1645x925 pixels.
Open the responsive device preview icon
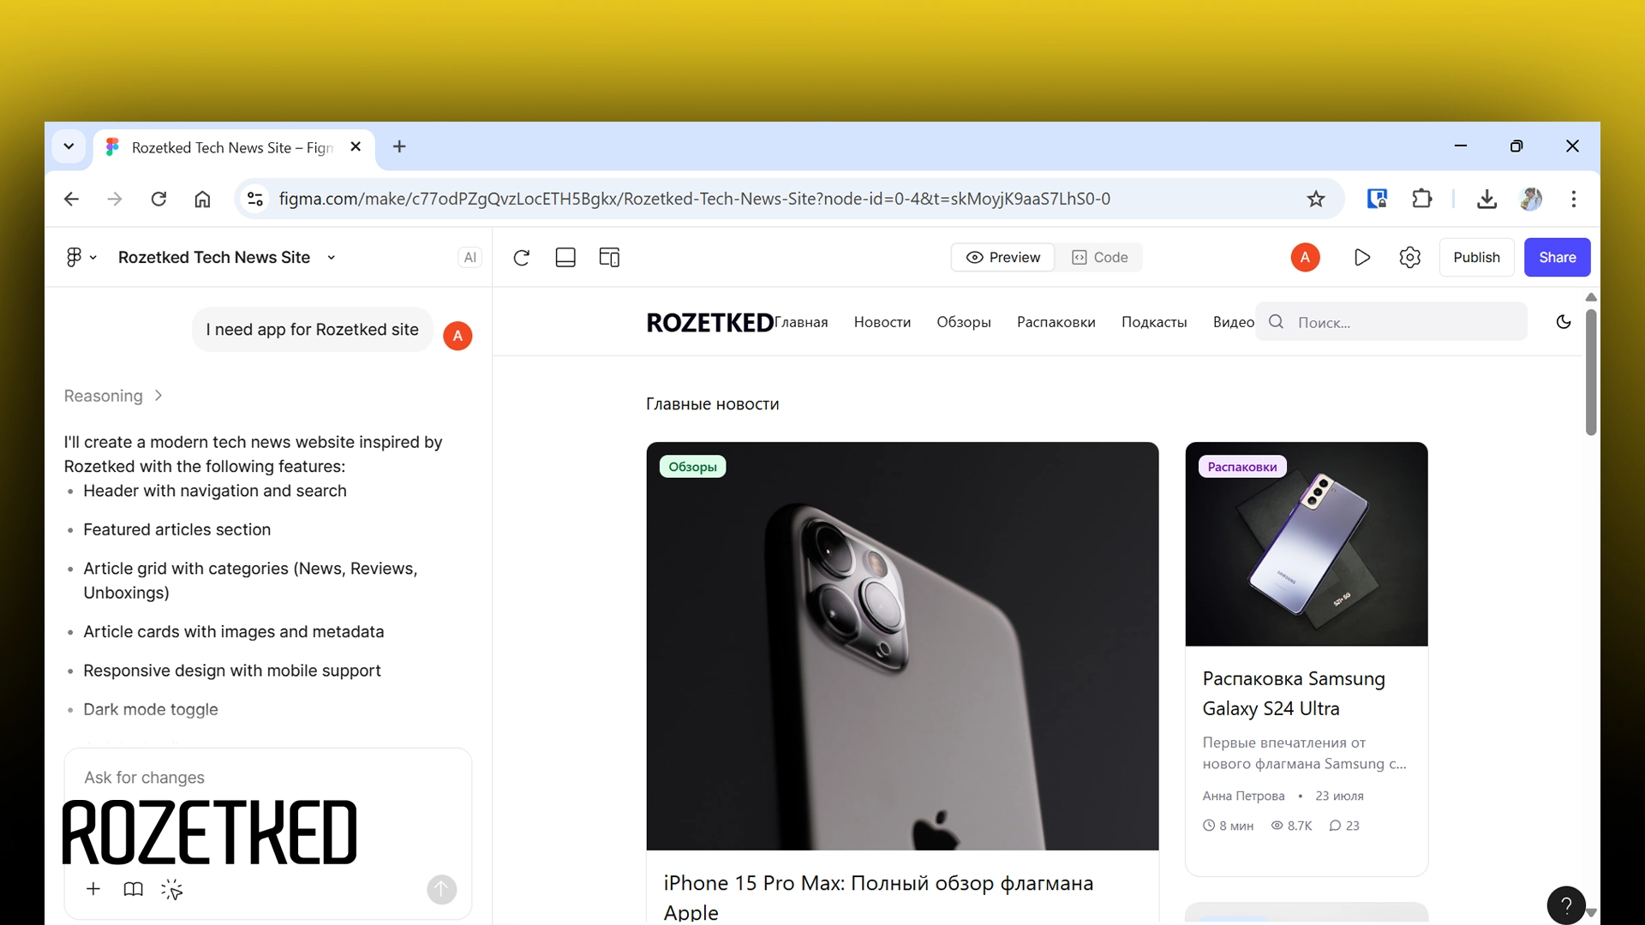tap(609, 257)
